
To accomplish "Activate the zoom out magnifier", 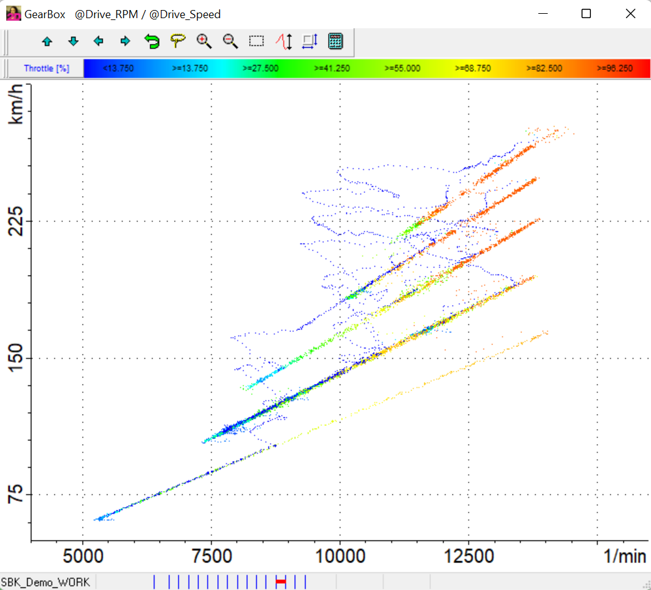I will [230, 42].
